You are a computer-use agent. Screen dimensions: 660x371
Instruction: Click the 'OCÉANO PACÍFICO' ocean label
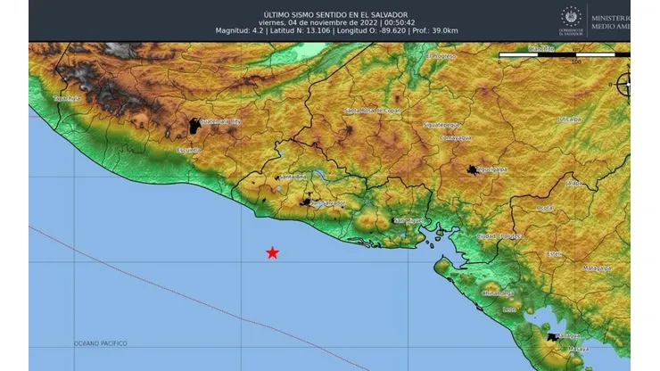click(x=101, y=343)
